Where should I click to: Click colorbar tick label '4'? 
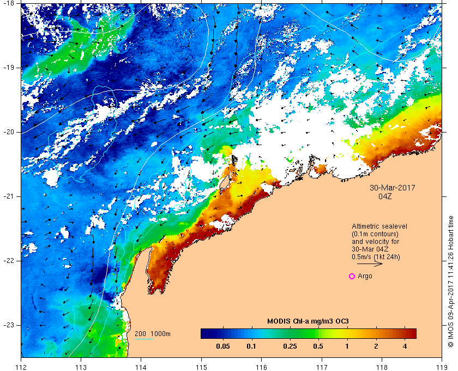[405, 346]
